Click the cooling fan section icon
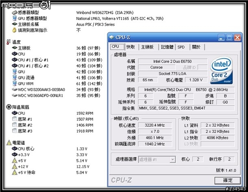 (x=9, y=107)
